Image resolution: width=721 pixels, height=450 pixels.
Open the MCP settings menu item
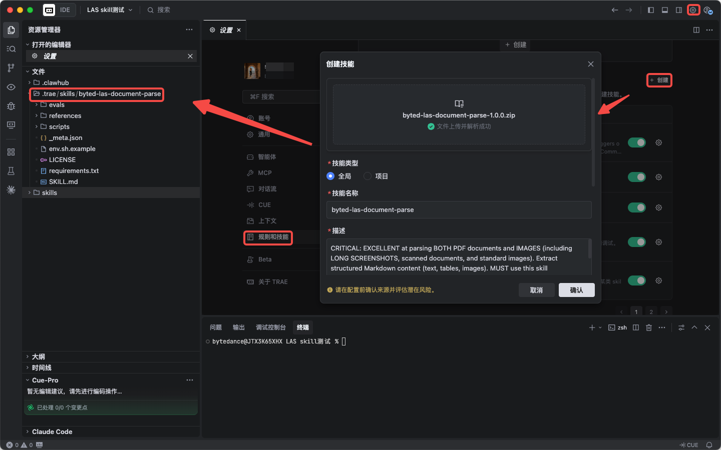[264, 173]
